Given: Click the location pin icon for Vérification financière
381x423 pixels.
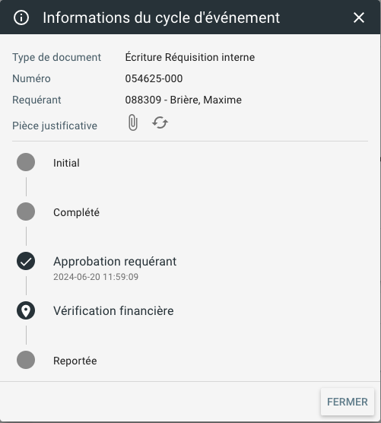Looking at the screenshot, I should pos(26,310).
